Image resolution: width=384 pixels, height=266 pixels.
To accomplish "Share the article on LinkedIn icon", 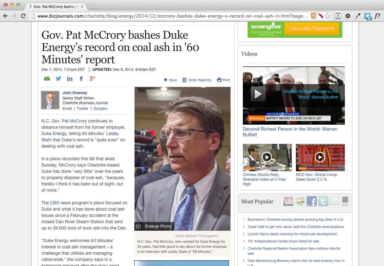I will click(x=70, y=78).
